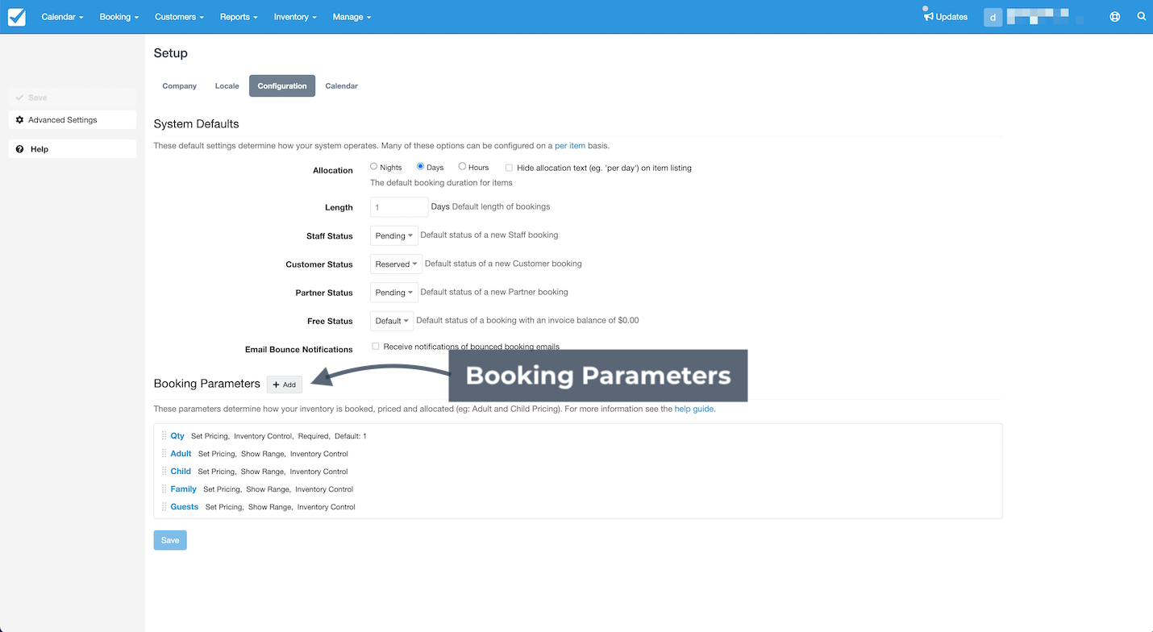Screen dimensions: 1153x632
Task: Open the Partner Status Pending dropdown
Action: 394,292
